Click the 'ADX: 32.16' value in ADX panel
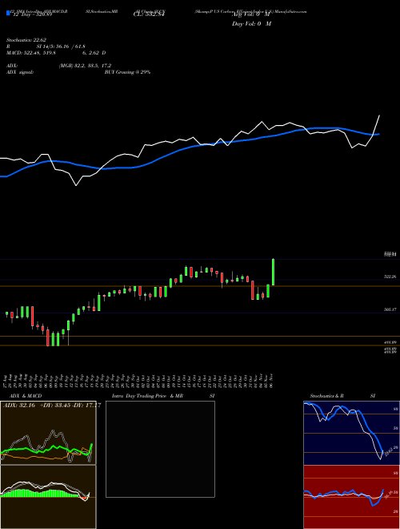 click(x=19, y=406)
